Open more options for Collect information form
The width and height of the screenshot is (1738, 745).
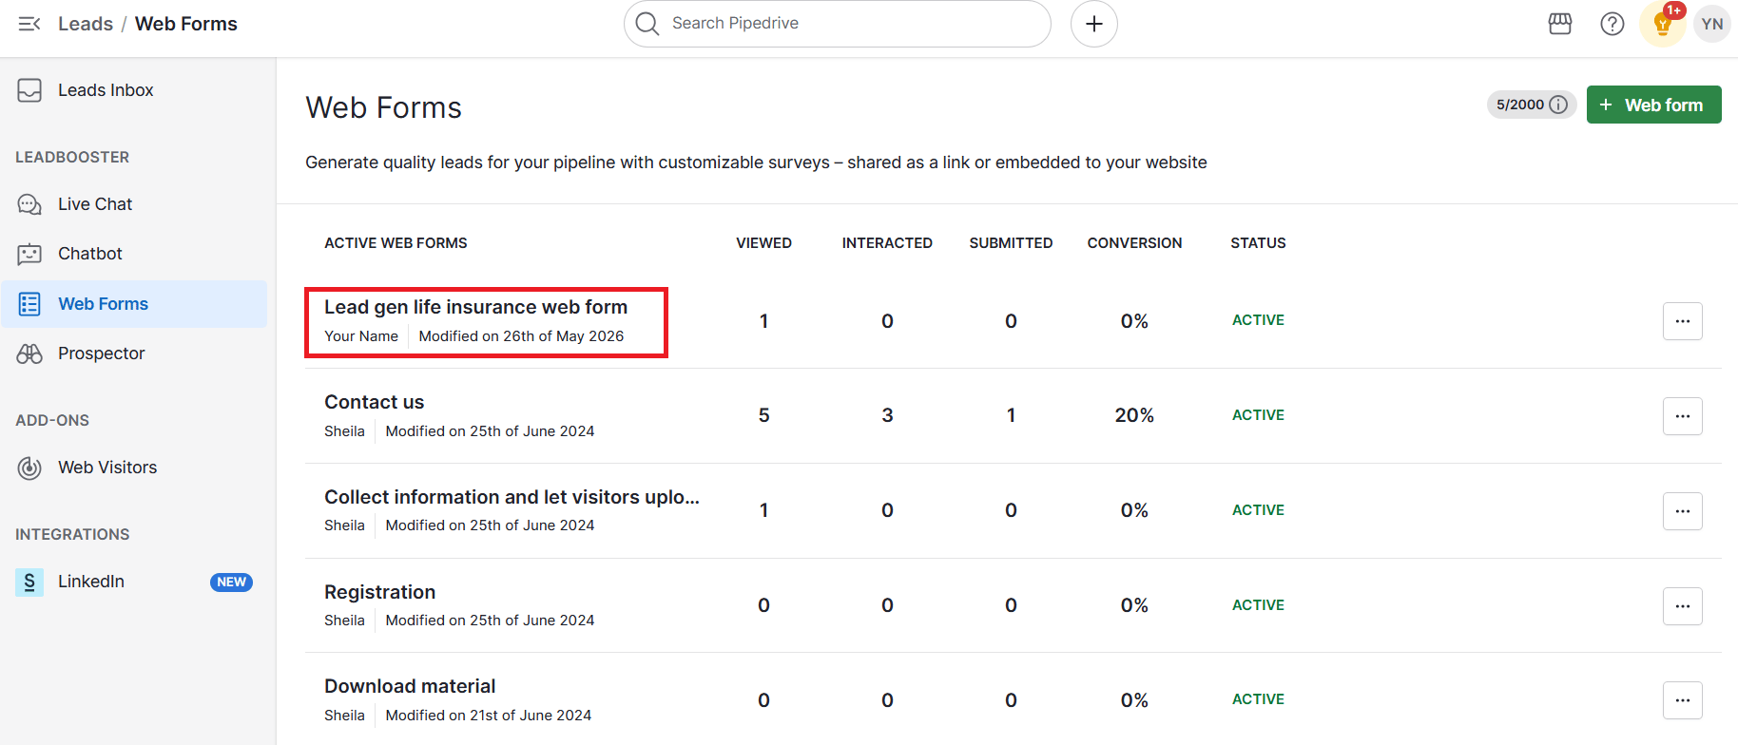tap(1682, 511)
